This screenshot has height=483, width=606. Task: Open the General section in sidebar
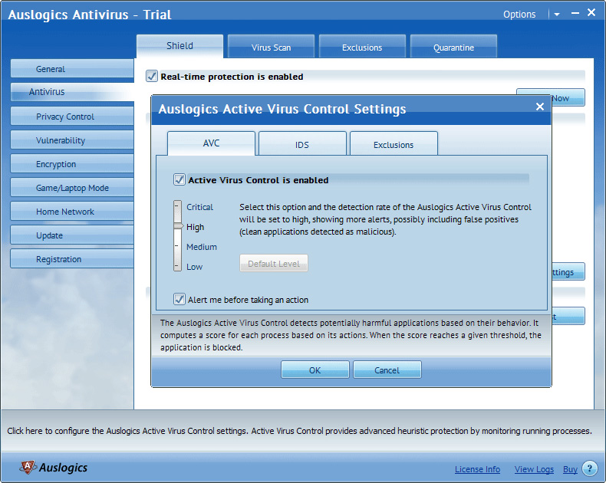[x=72, y=69]
